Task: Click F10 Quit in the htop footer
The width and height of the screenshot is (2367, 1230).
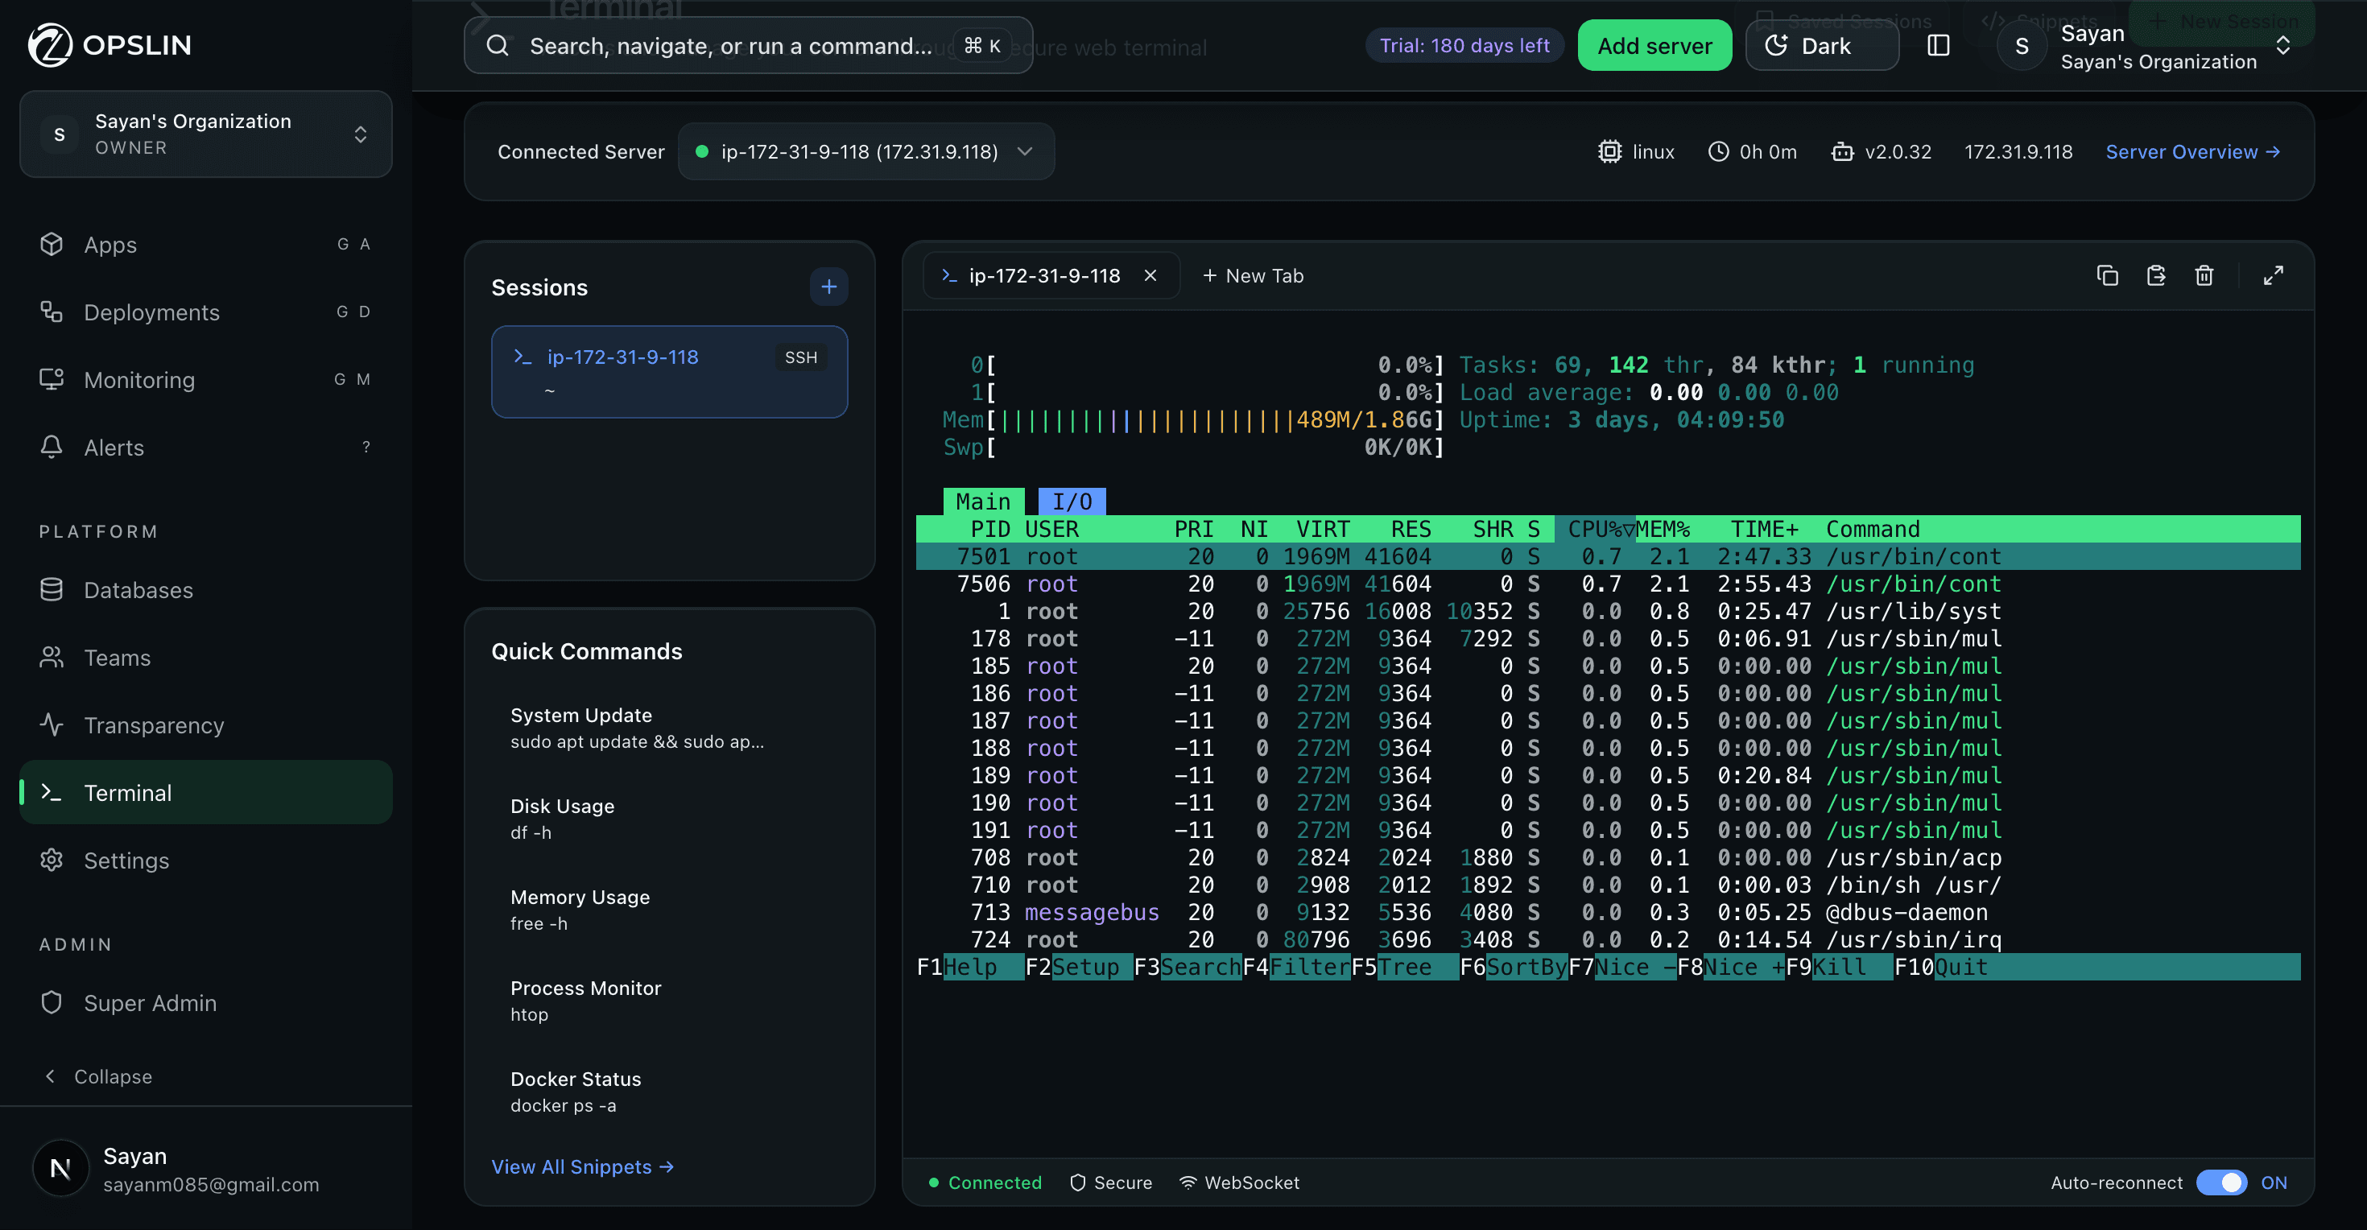Action: click(x=1940, y=966)
